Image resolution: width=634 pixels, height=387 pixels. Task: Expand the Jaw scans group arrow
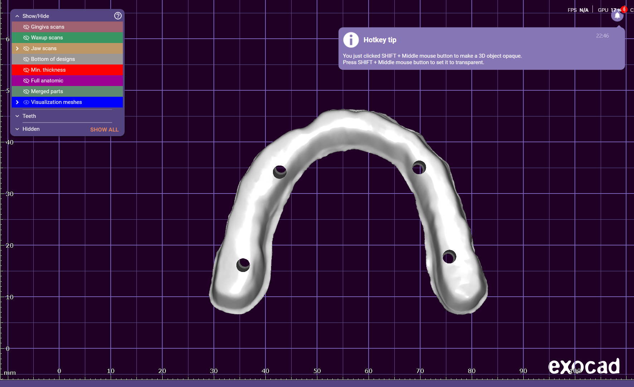pos(17,48)
